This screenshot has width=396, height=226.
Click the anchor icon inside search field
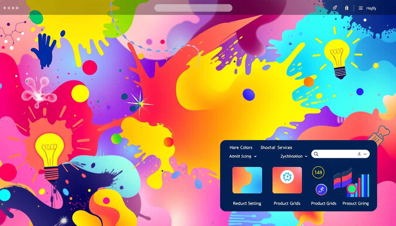pos(359,154)
